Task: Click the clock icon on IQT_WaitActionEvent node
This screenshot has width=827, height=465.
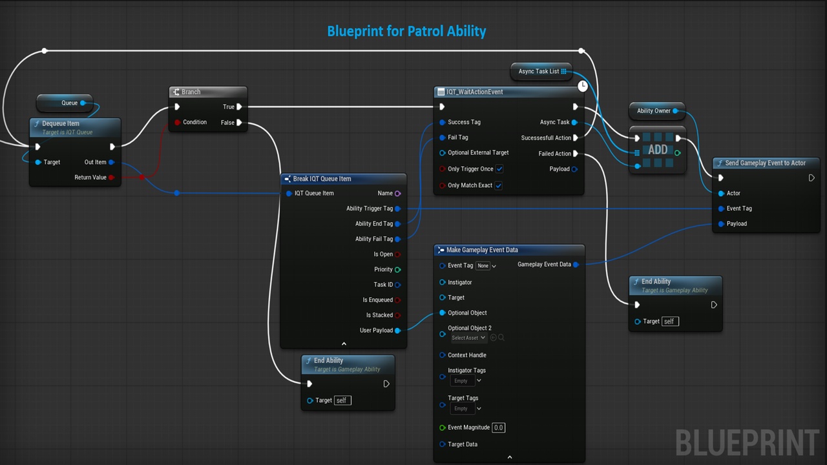Action: tap(583, 85)
